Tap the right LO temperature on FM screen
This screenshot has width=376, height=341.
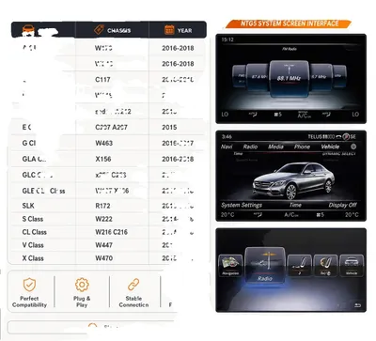(355, 115)
